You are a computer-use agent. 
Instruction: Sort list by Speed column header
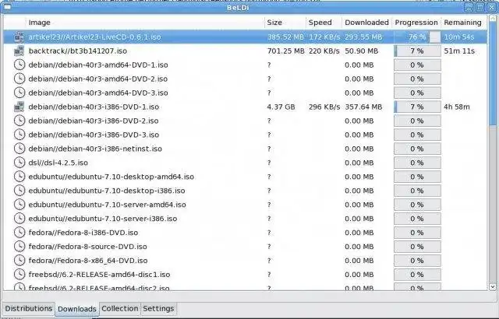[324, 23]
